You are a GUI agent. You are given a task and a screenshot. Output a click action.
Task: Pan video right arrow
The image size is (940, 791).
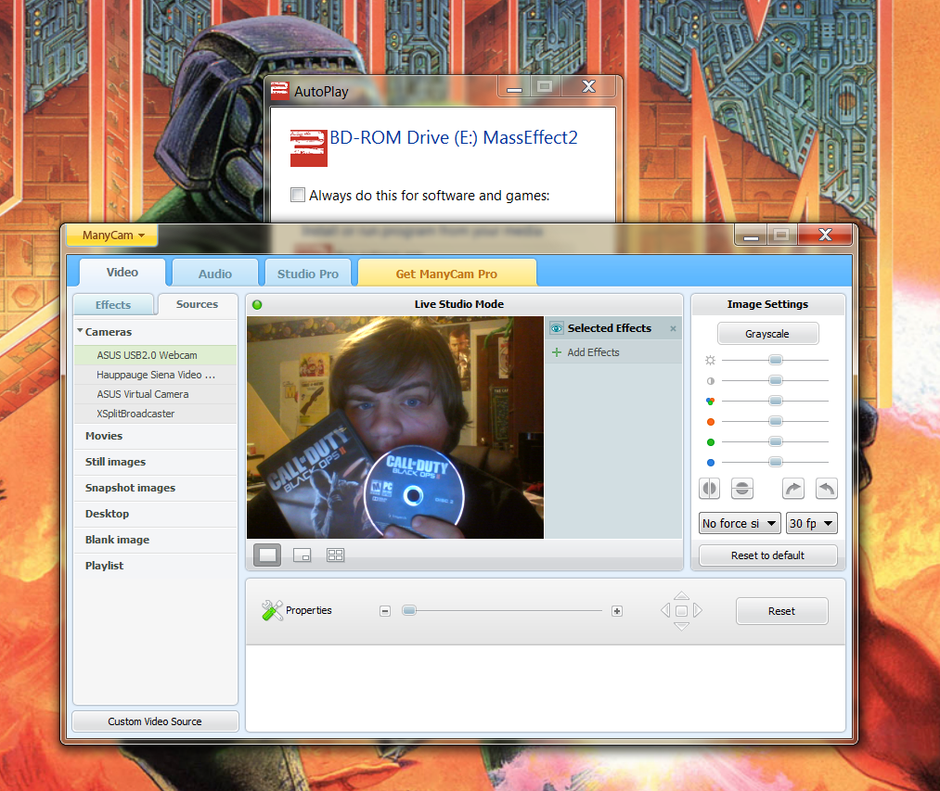click(698, 610)
